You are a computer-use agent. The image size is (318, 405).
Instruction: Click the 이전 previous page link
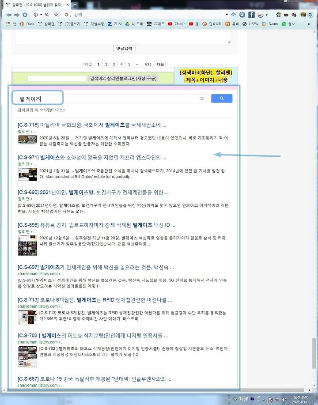87,64
